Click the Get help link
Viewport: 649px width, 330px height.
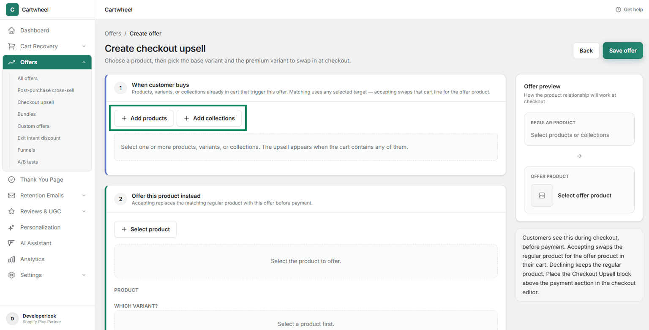(629, 10)
